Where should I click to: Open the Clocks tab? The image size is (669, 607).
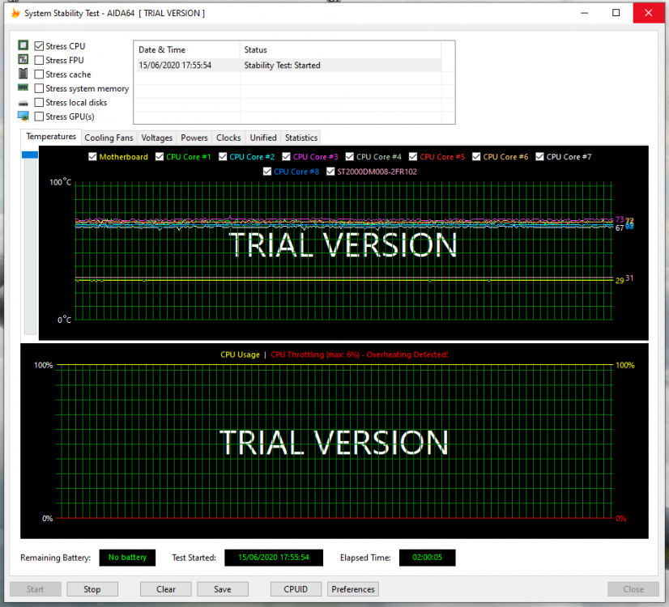[228, 138]
